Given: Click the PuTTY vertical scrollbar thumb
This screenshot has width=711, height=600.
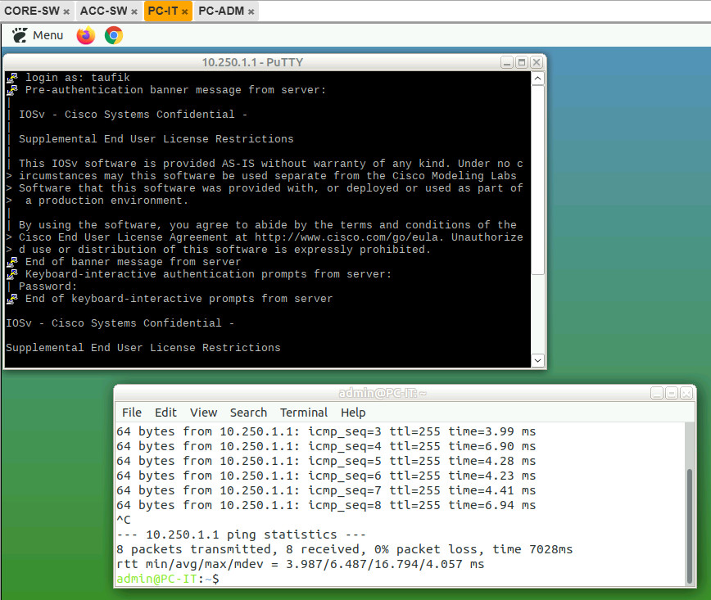Looking at the screenshot, I should point(538,180).
